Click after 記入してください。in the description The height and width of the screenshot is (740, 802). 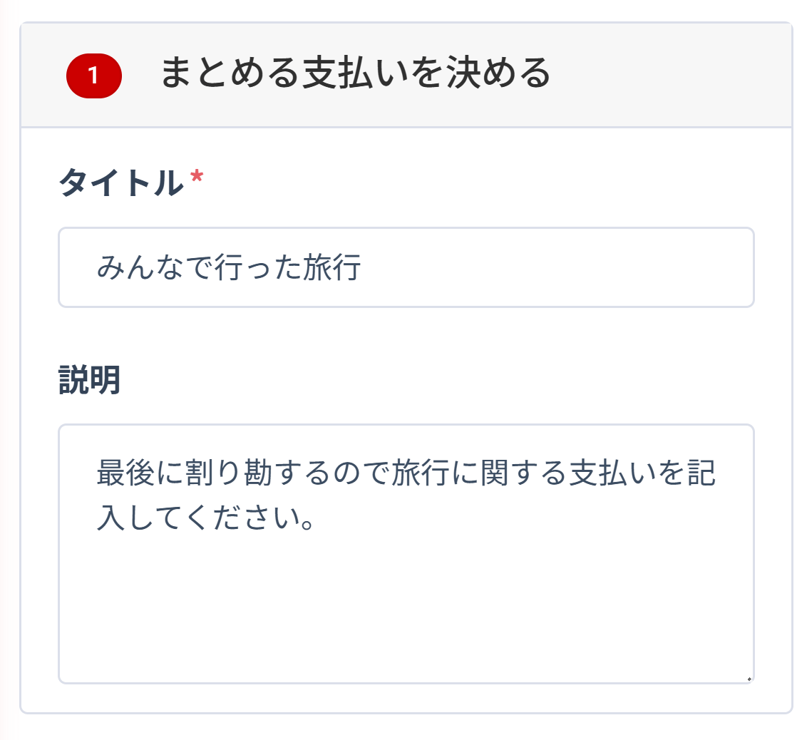point(321,517)
